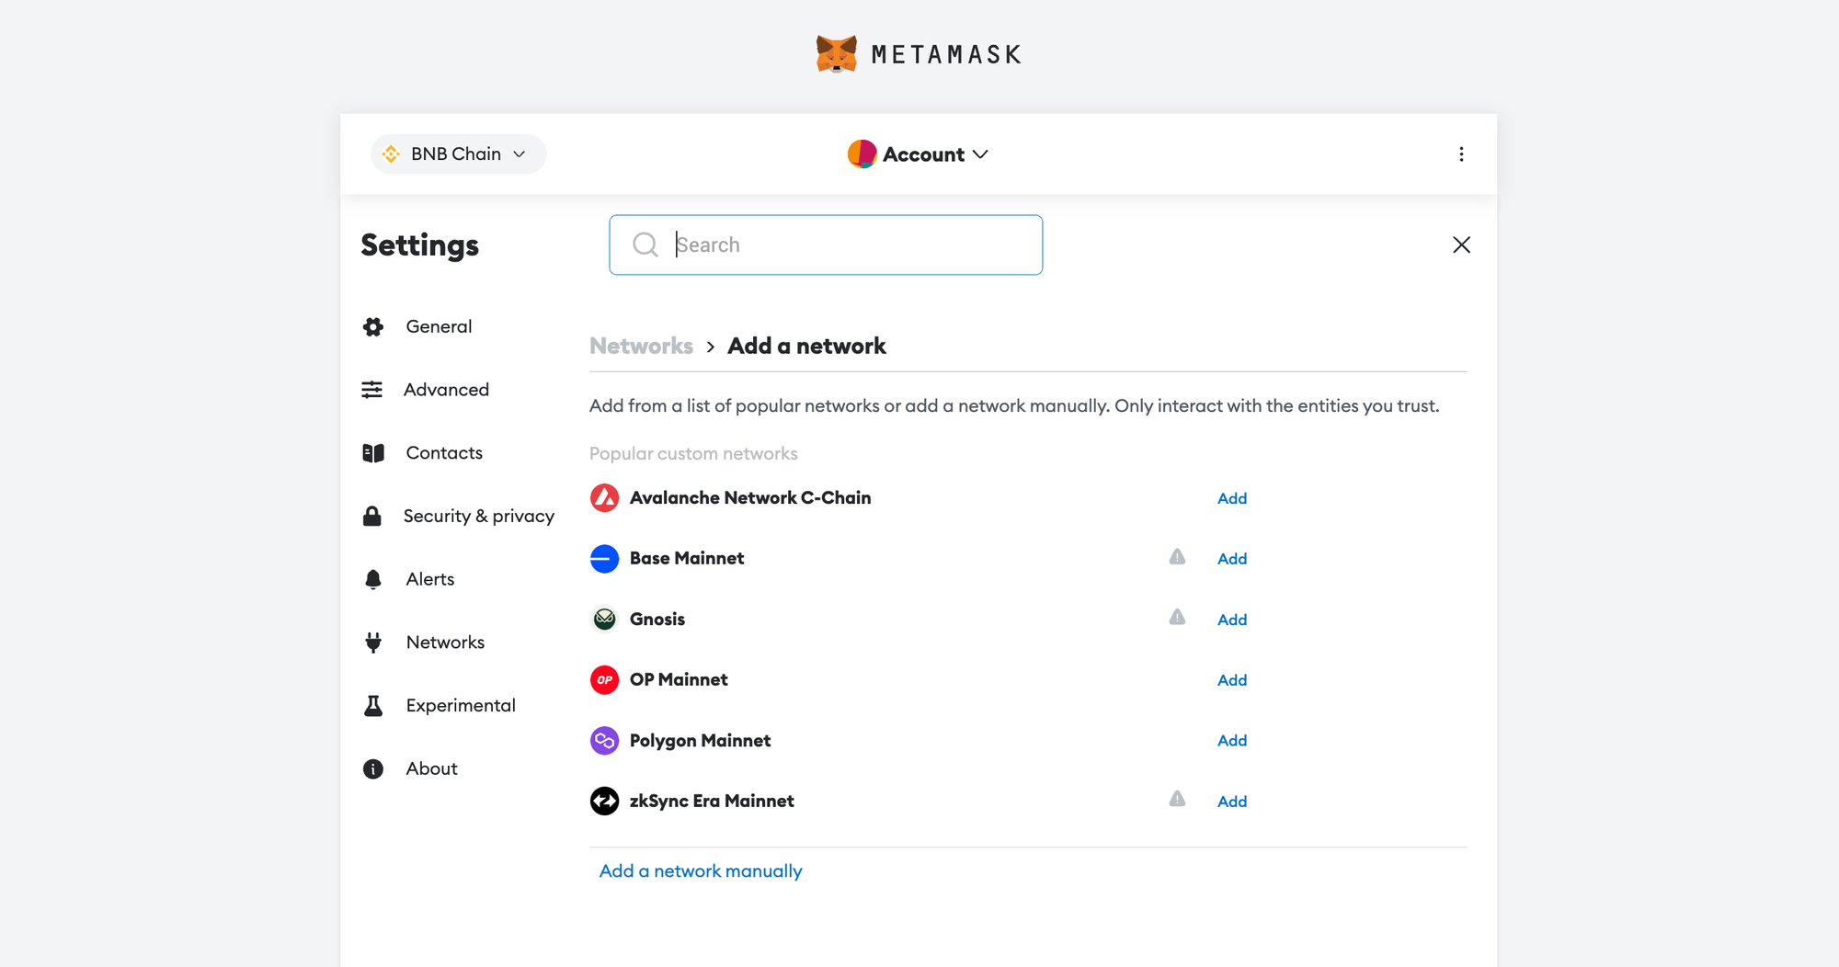1839x967 pixels.
Task: Click the Avalanche network logo
Action: 604,498
